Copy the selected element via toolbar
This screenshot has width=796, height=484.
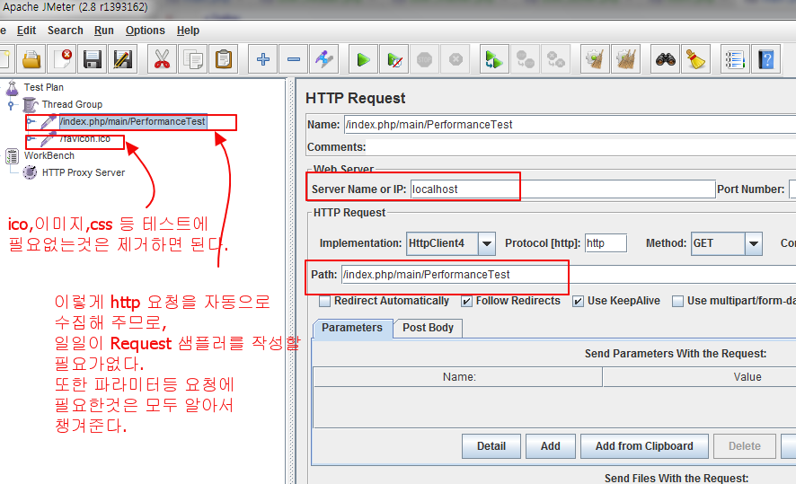click(193, 60)
